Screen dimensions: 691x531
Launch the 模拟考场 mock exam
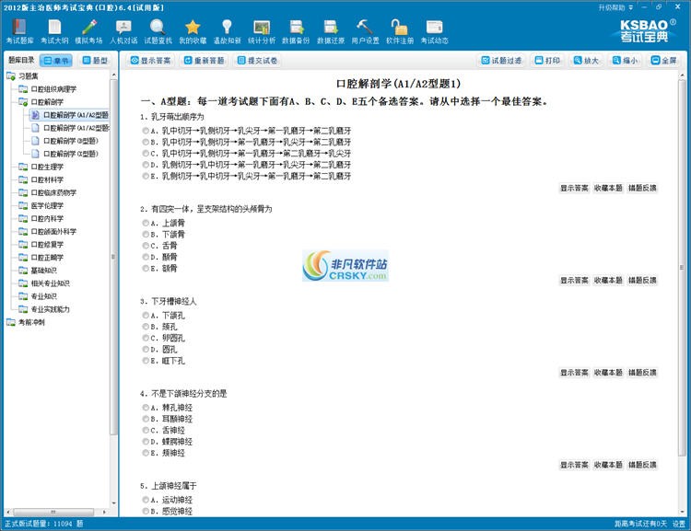point(89,31)
